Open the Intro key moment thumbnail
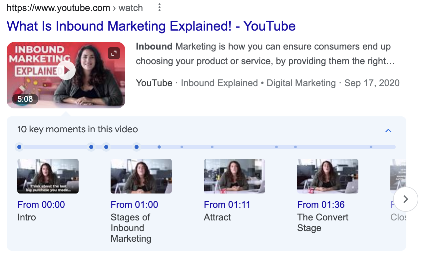The height and width of the screenshot is (258, 423). [48, 176]
